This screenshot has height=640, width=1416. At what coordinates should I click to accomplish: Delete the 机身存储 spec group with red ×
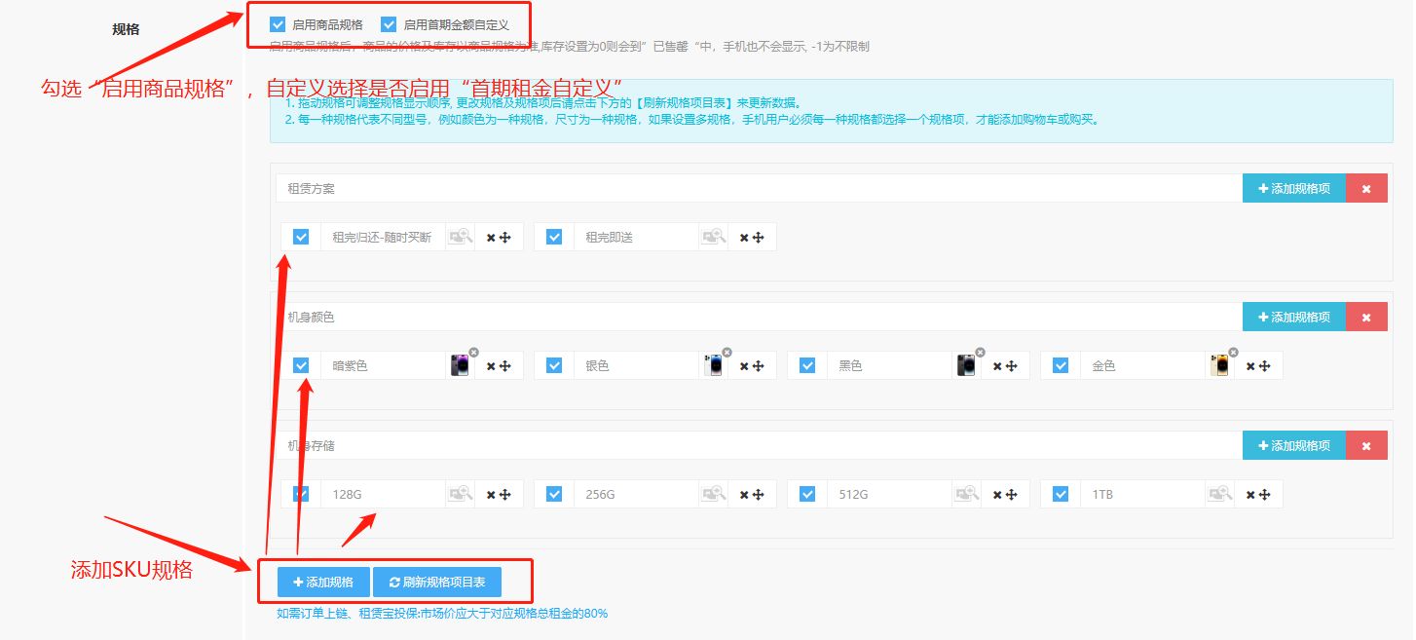[x=1366, y=445]
